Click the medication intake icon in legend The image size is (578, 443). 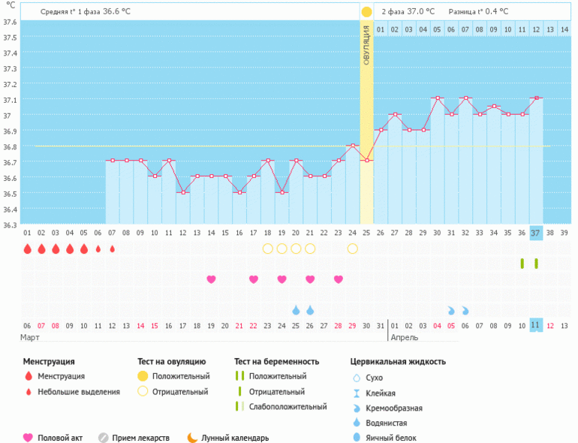click(x=104, y=438)
